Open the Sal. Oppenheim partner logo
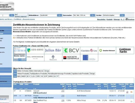 pyautogui.click(x=35, y=58)
